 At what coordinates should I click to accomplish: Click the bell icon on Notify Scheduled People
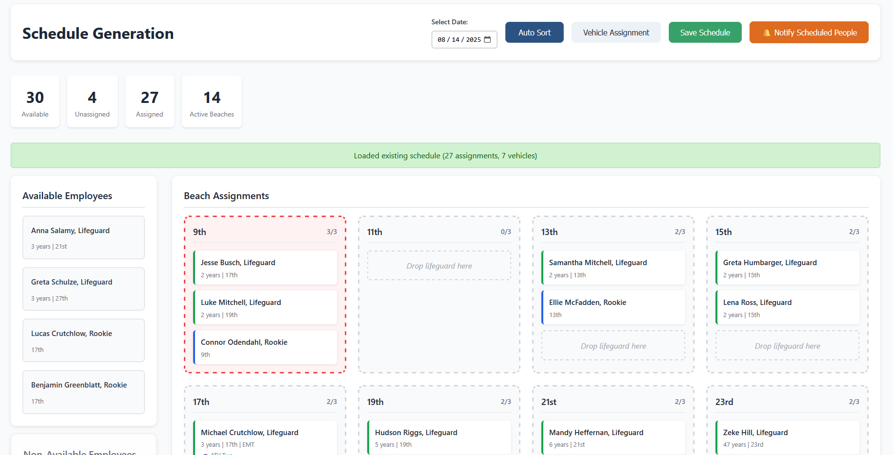tap(766, 32)
